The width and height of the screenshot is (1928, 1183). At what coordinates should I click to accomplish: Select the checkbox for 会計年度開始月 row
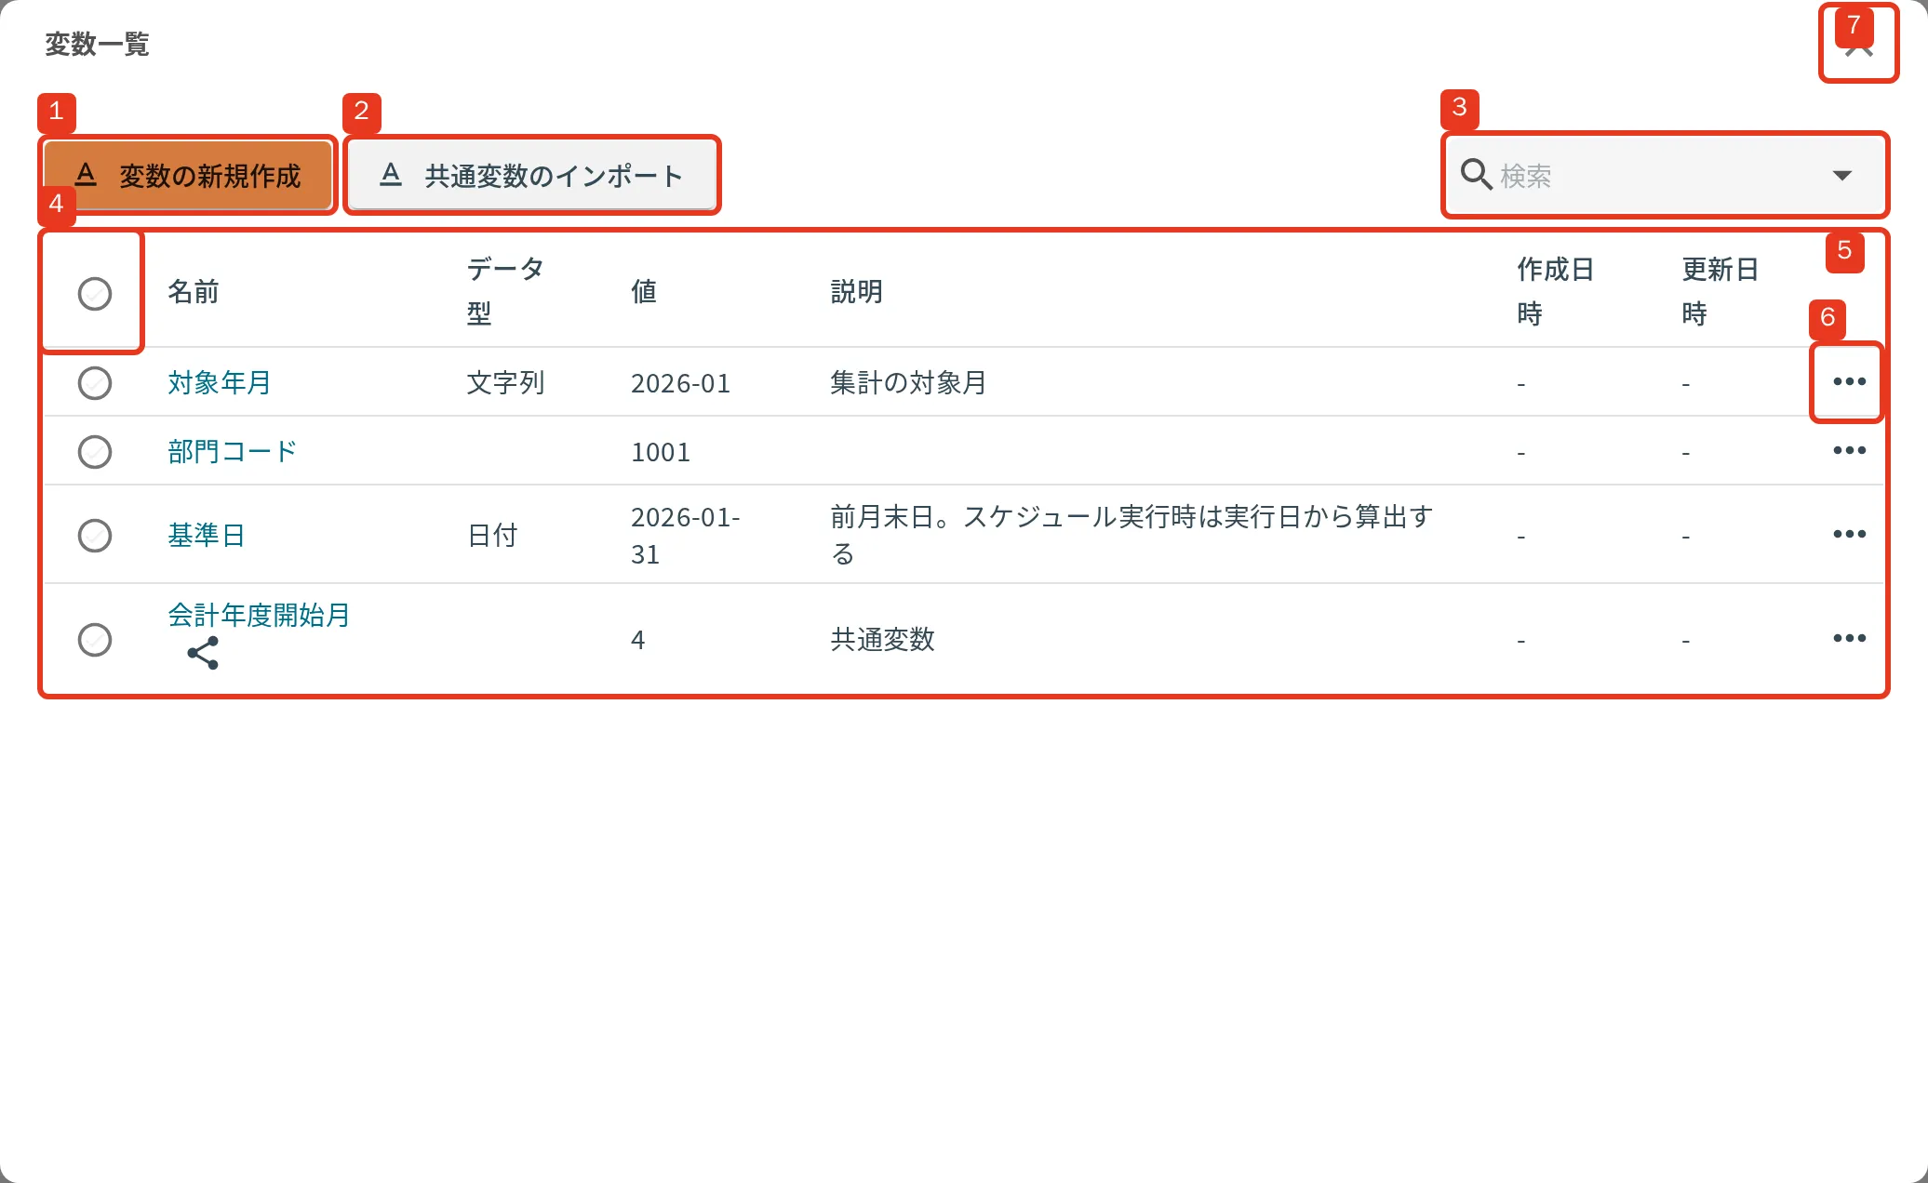pos(95,639)
